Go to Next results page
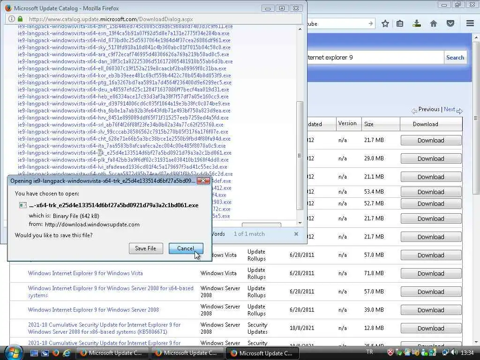This screenshot has width=480, height=360. click(x=450, y=109)
